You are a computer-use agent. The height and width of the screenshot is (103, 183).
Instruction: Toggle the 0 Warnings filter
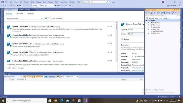click(x=39, y=77)
